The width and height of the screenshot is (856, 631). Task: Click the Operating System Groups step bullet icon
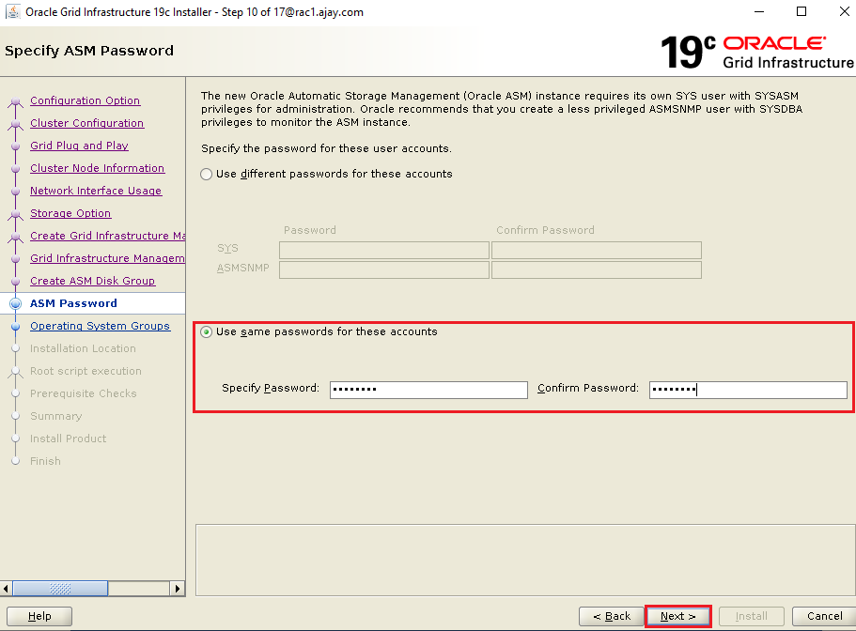(16, 326)
